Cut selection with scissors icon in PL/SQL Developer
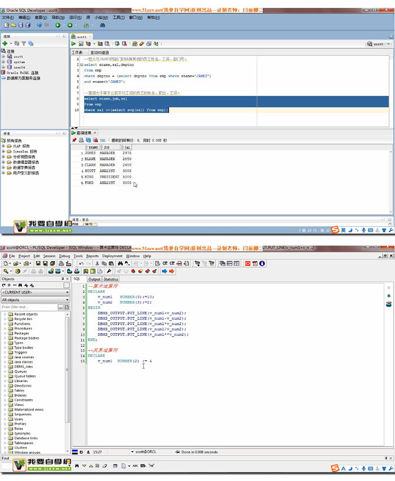 tap(97, 263)
